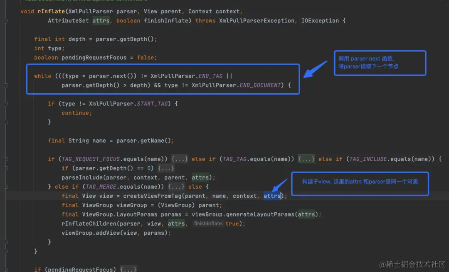The height and width of the screenshot is (272, 449).
Task: Expand folded {...} after TAG_TAG.equals(name)
Action: coord(306,159)
